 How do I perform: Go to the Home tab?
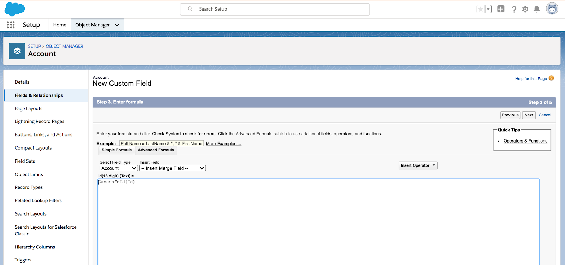(x=60, y=25)
